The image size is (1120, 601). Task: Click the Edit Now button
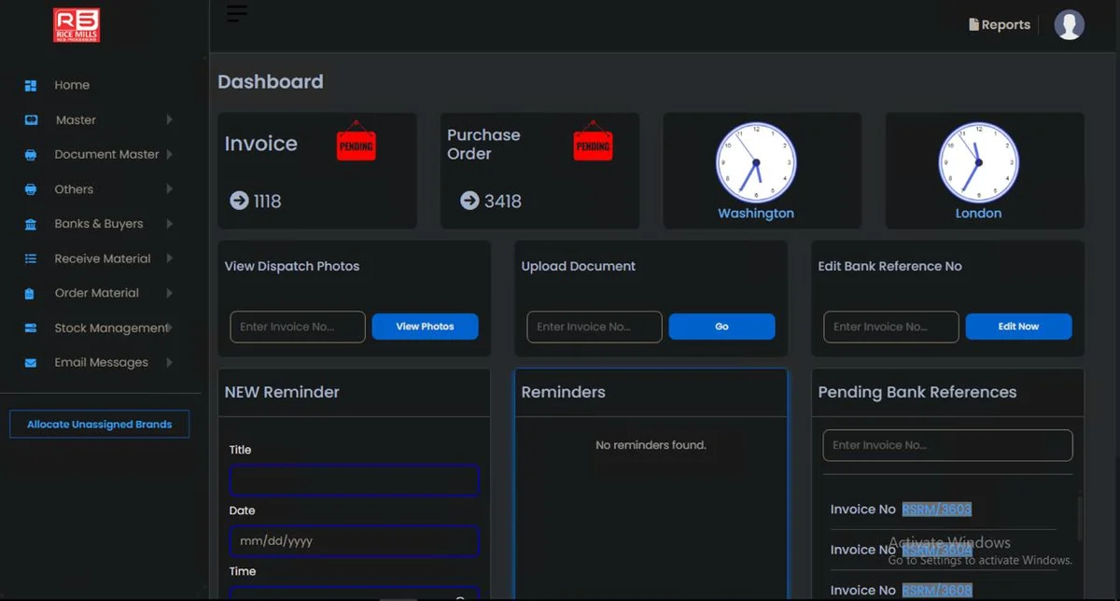click(x=1018, y=327)
